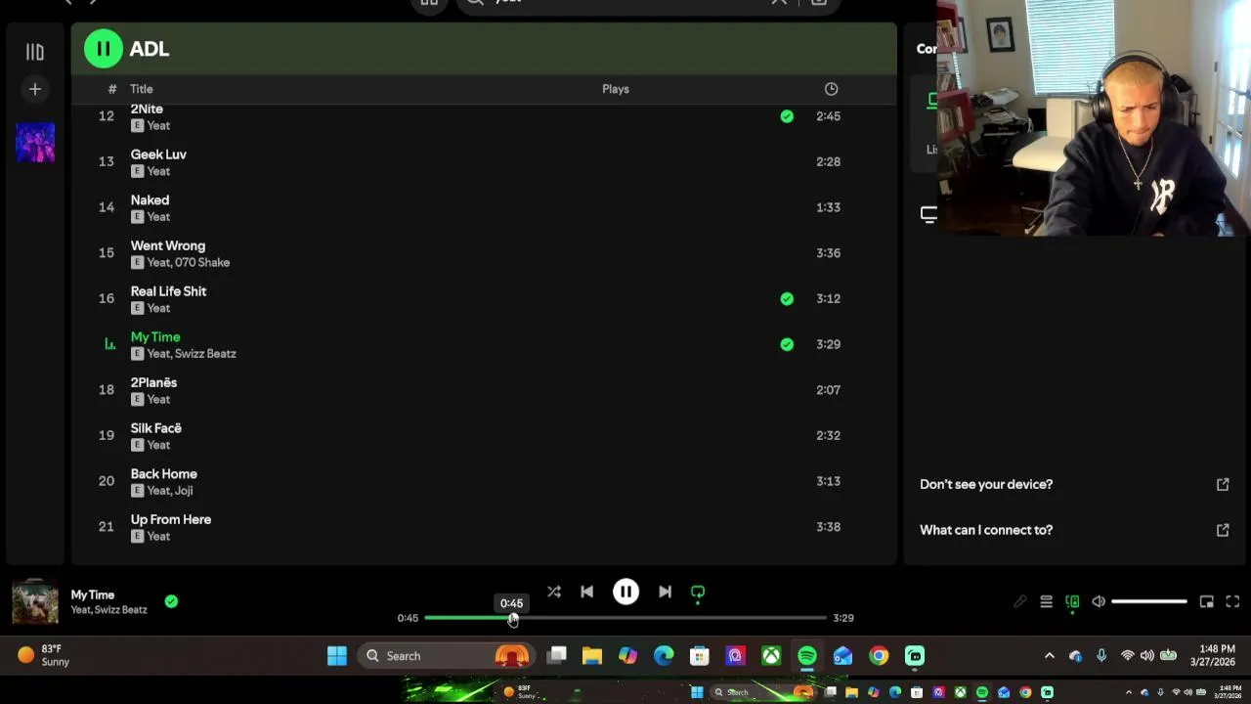Open Task View icon in taskbar
This screenshot has width=1251, height=704.
tap(557, 656)
